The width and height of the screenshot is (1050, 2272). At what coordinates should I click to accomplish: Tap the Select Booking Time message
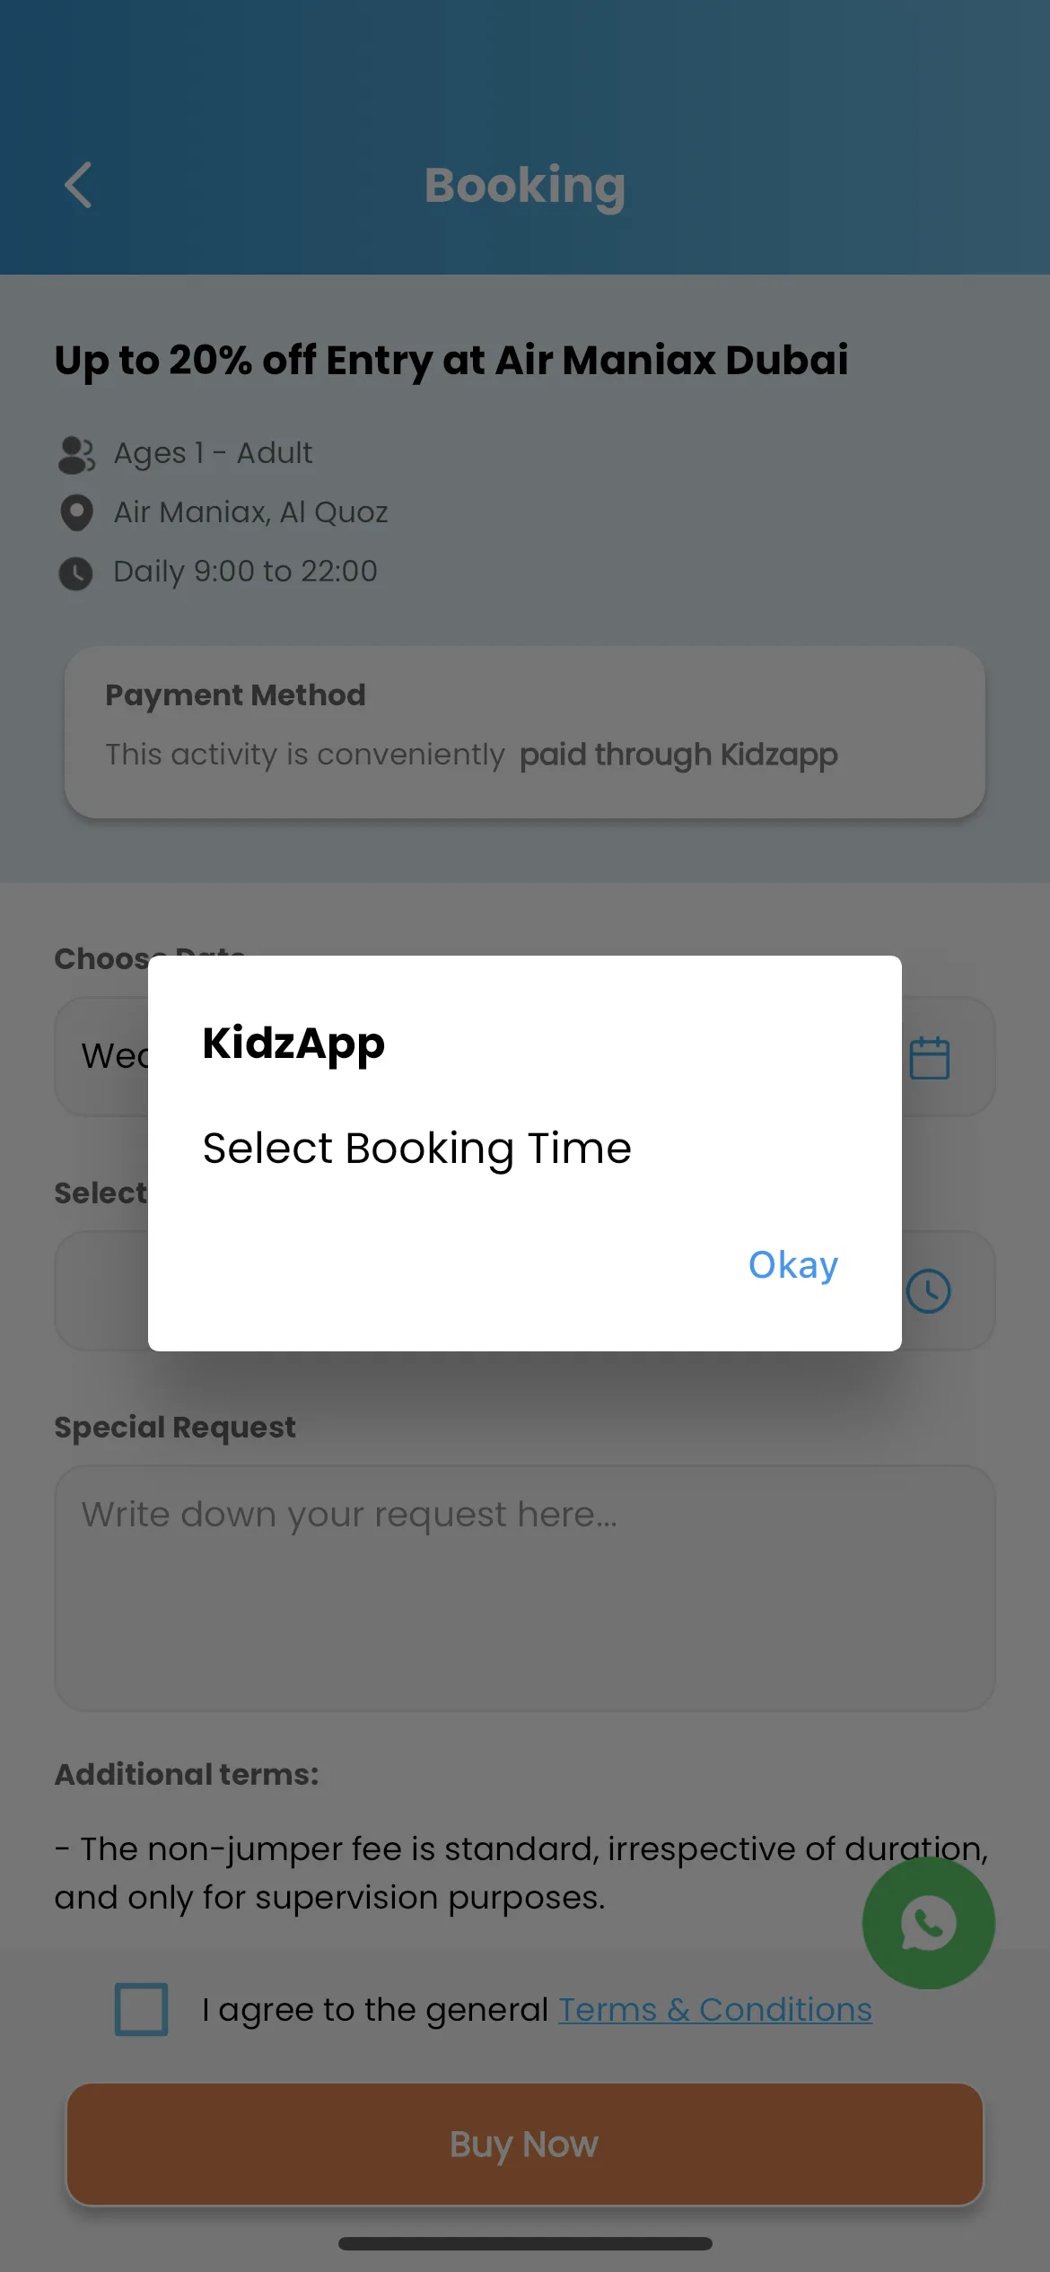(416, 1149)
